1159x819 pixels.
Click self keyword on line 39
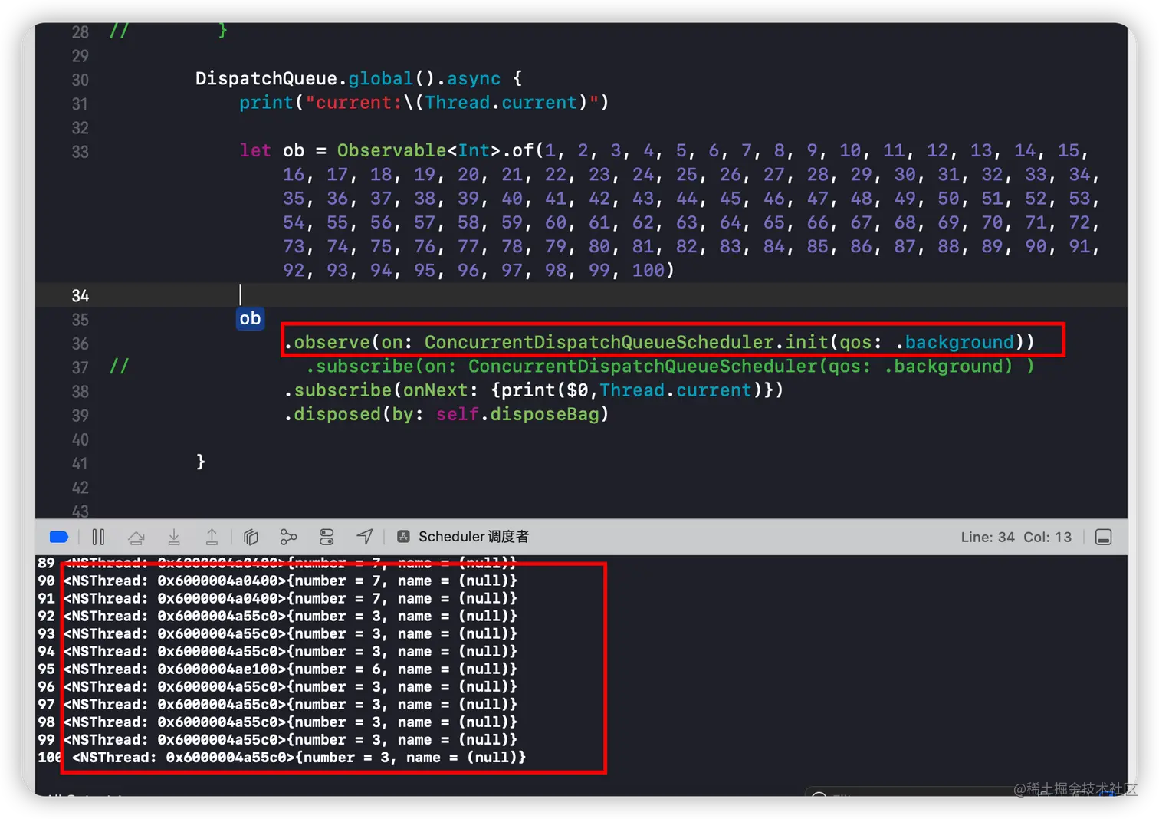coord(458,414)
